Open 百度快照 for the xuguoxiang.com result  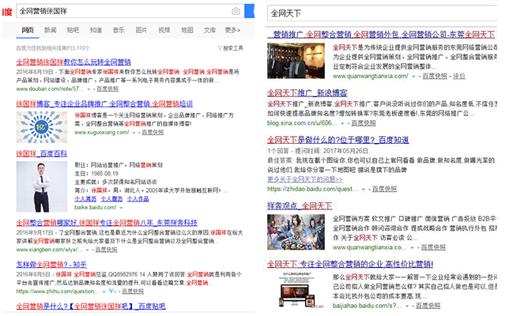coord(153,132)
